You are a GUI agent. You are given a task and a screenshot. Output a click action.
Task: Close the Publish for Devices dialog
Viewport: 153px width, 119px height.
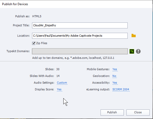tap(138, 113)
